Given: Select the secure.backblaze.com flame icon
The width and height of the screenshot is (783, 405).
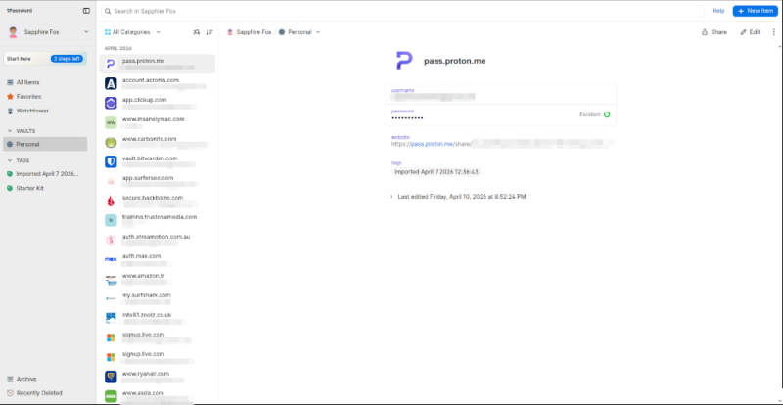Looking at the screenshot, I should coord(111,201).
